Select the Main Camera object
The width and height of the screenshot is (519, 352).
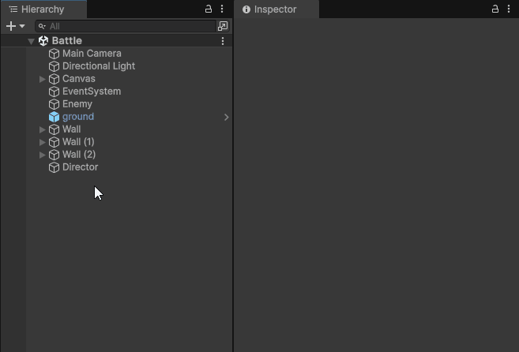tap(92, 54)
